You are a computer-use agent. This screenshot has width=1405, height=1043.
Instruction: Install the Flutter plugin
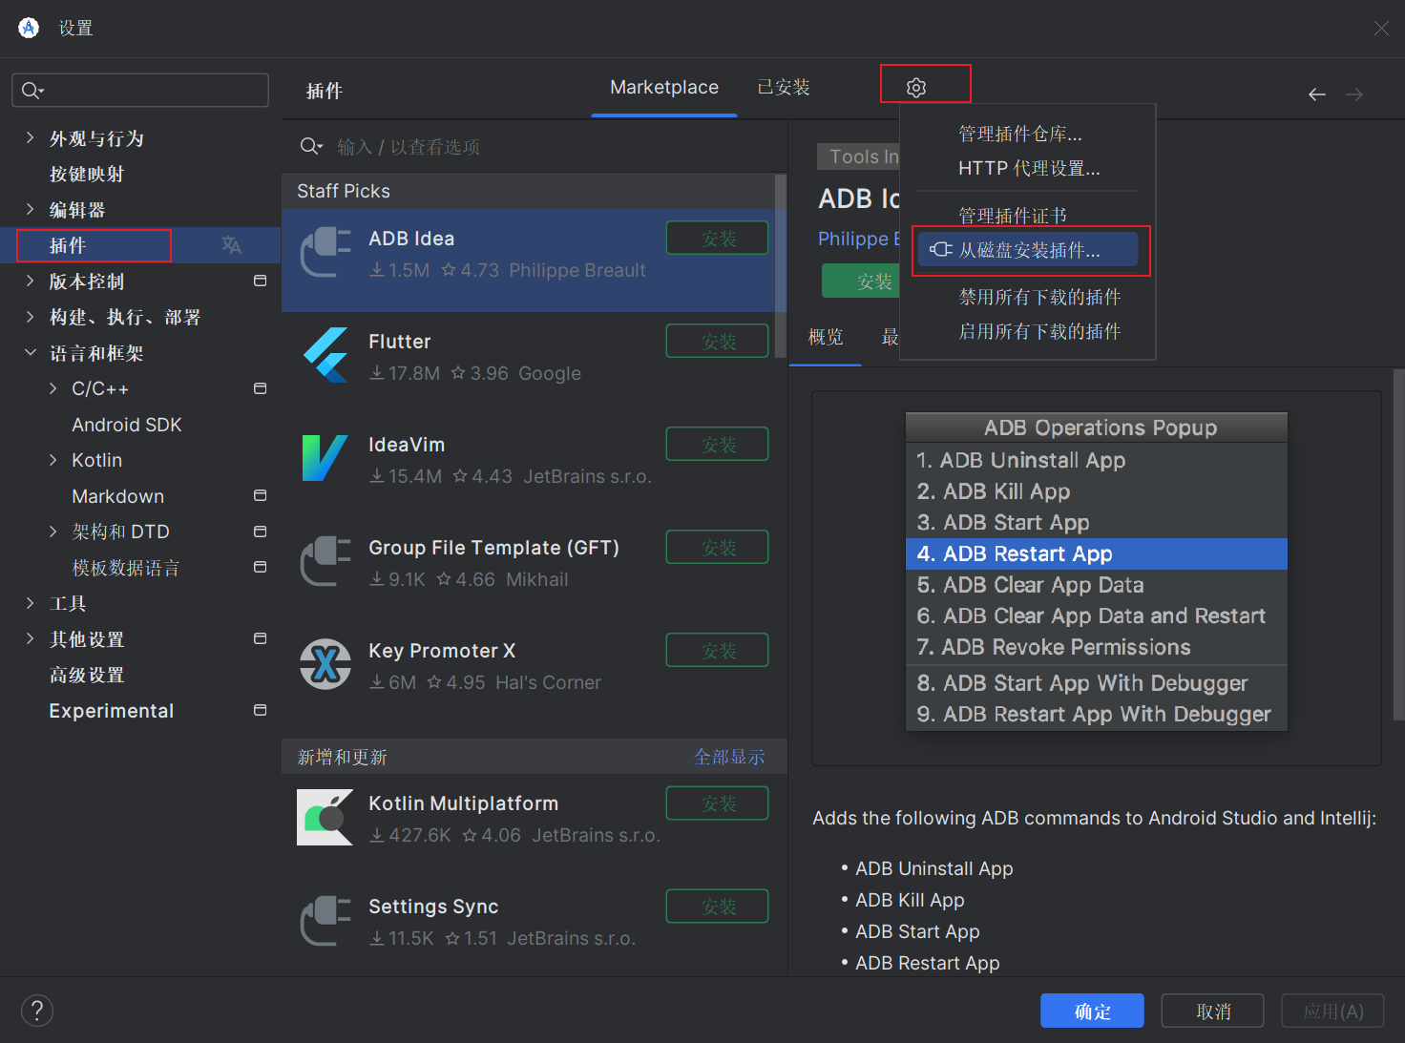click(x=717, y=342)
